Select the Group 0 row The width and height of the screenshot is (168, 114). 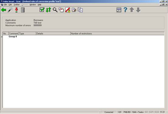(83, 37)
